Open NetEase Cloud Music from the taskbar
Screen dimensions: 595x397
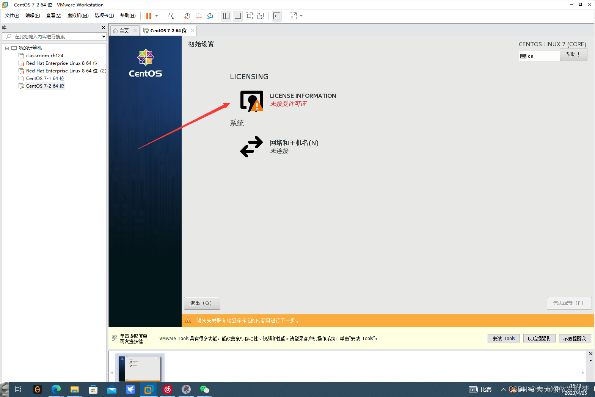[x=168, y=389]
